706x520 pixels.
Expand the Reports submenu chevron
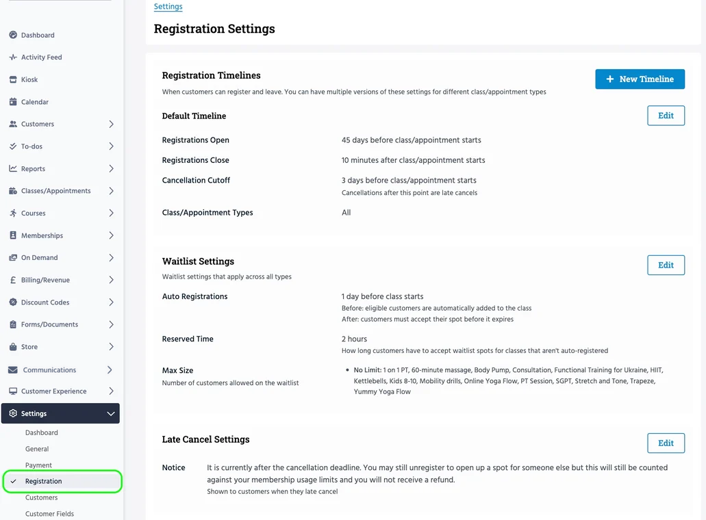click(x=111, y=169)
